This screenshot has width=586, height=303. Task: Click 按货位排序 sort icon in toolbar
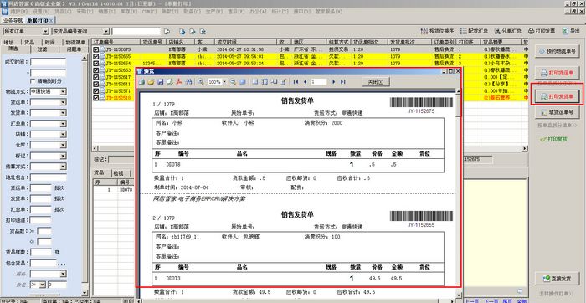[x=437, y=31]
